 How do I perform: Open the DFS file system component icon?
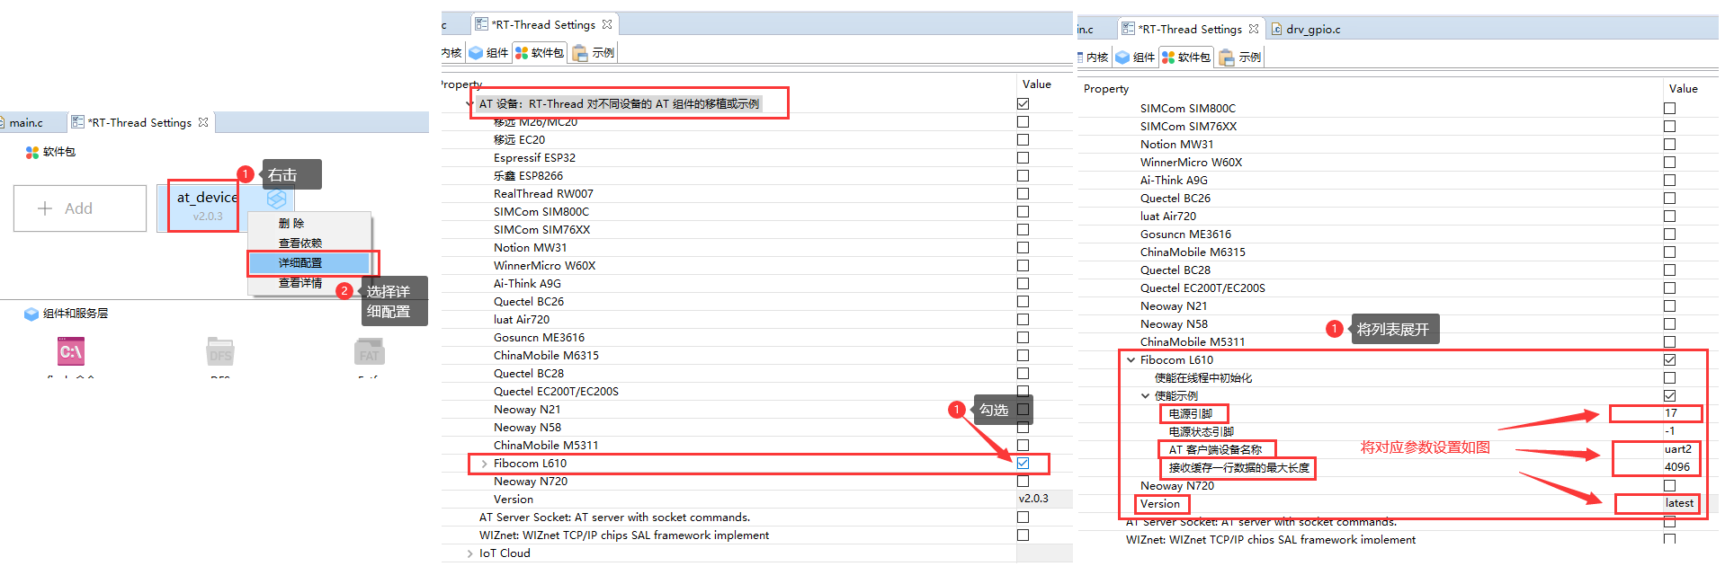click(x=220, y=351)
